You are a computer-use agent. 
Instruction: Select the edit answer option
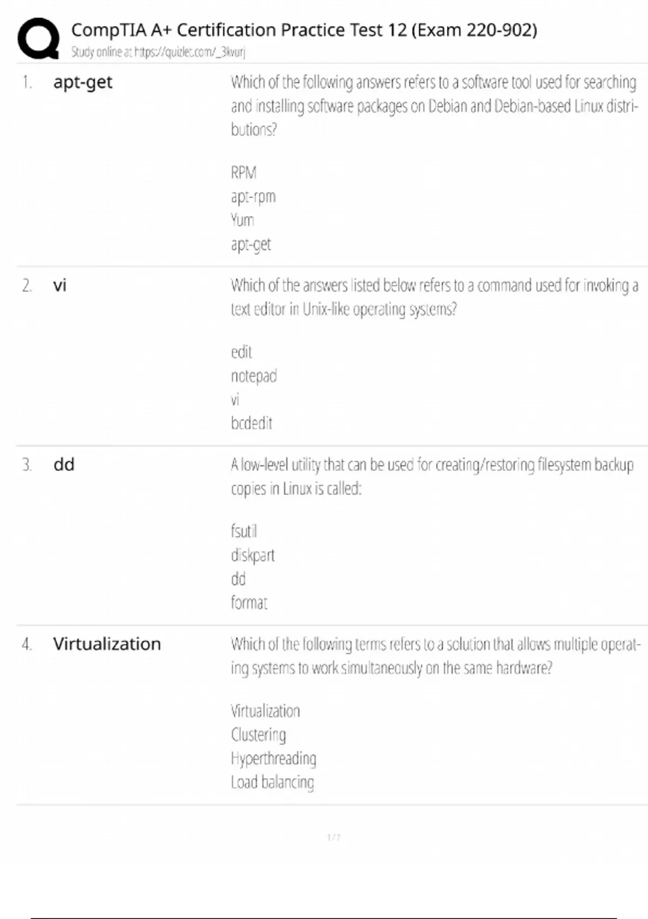(x=241, y=352)
